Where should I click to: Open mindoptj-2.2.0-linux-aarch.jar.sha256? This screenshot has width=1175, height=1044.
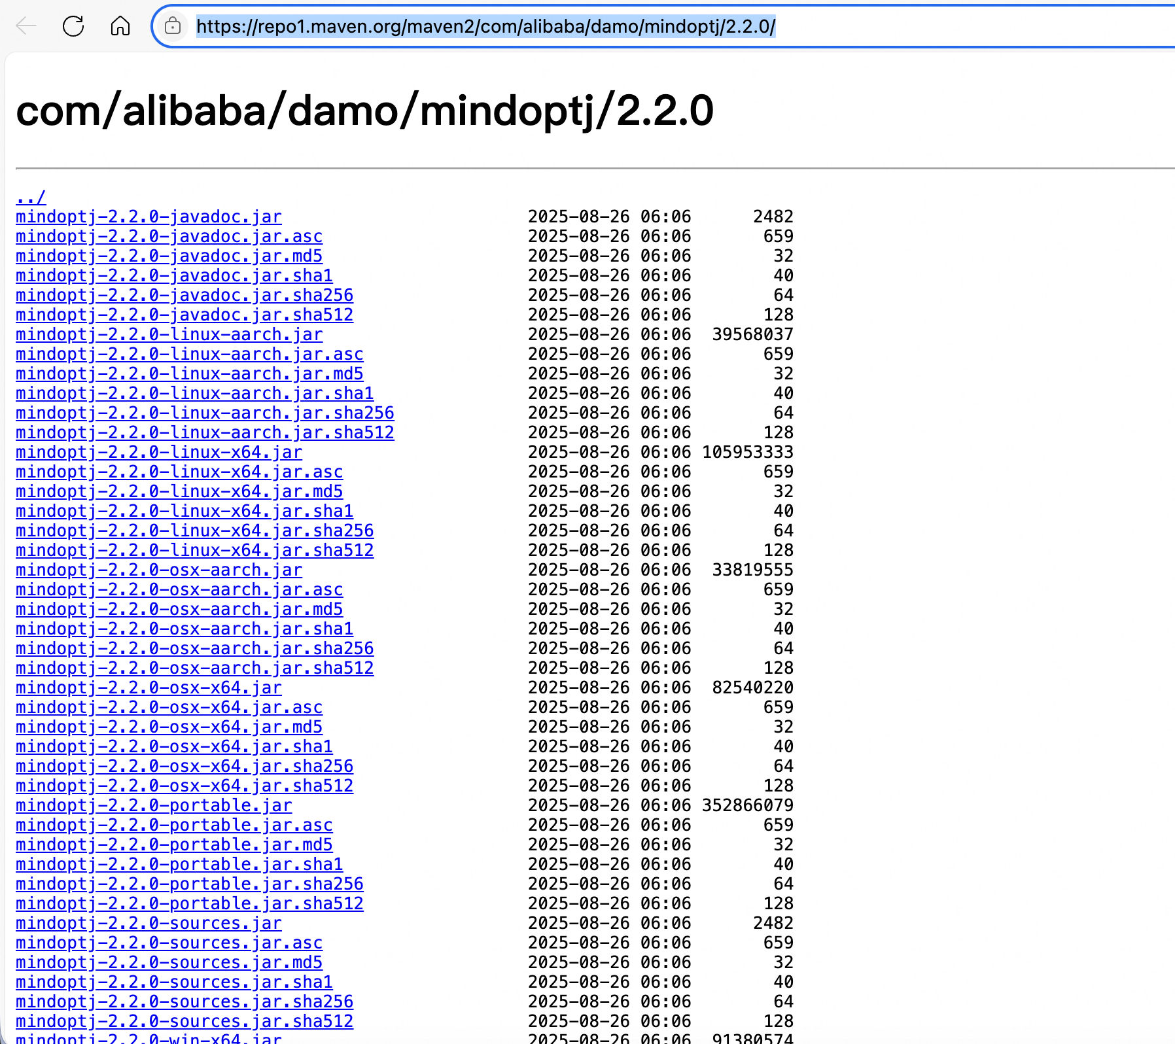(205, 413)
